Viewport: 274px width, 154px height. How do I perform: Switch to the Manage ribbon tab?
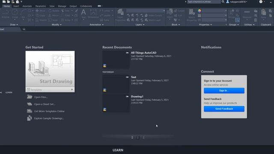click(x=62, y=6)
